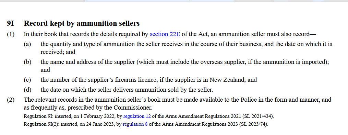Click the text on supplier name and address
Screen dimensions: 348x135
click(x=185, y=66)
